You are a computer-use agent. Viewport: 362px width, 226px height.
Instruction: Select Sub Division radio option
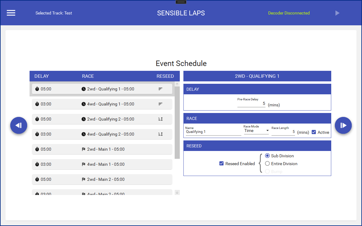(x=267, y=156)
